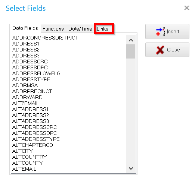The image size is (195, 186).
Task: Click the Insert button label
Action: pos(173,32)
